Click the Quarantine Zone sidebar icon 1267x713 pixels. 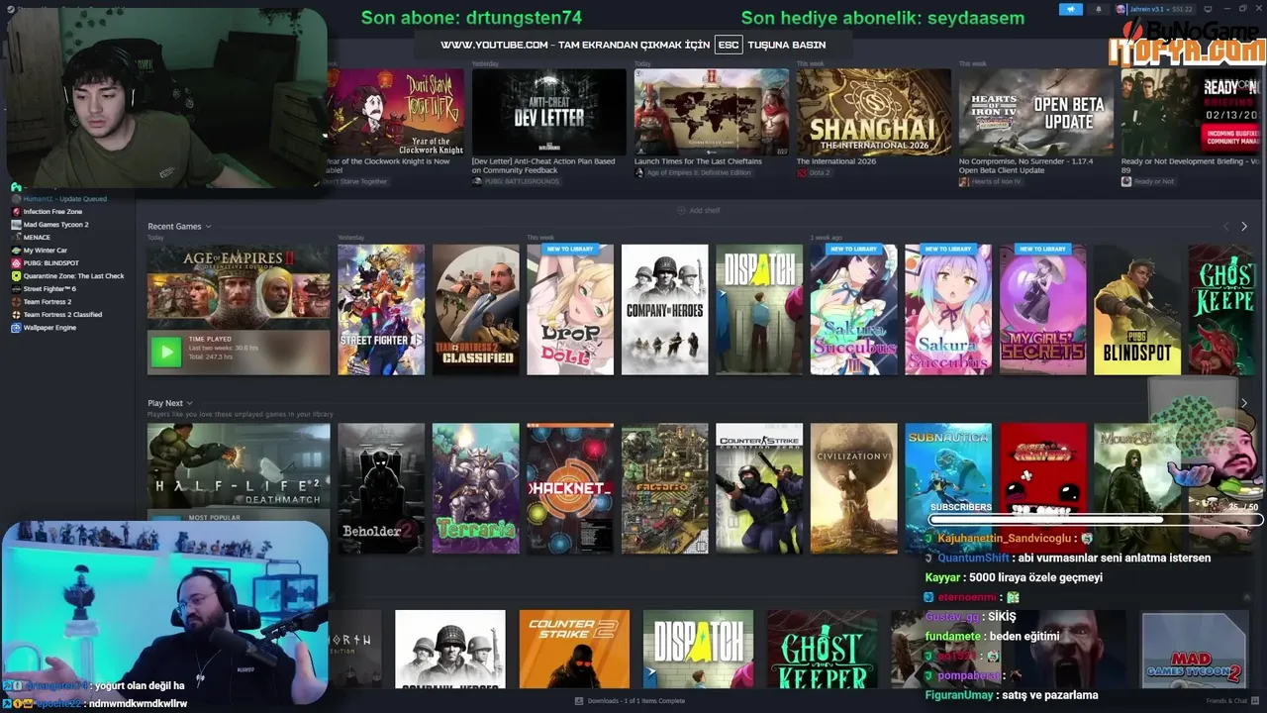click(x=16, y=276)
